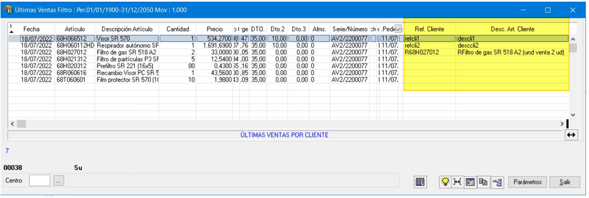Click the sort indicator in grid corner
The height and width of the screenshot is (198, 589).
tap(11, 29)
